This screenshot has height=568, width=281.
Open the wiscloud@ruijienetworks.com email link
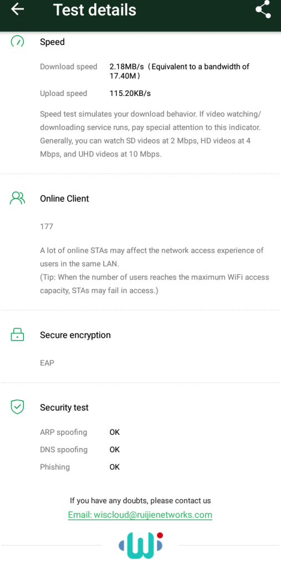140,515
